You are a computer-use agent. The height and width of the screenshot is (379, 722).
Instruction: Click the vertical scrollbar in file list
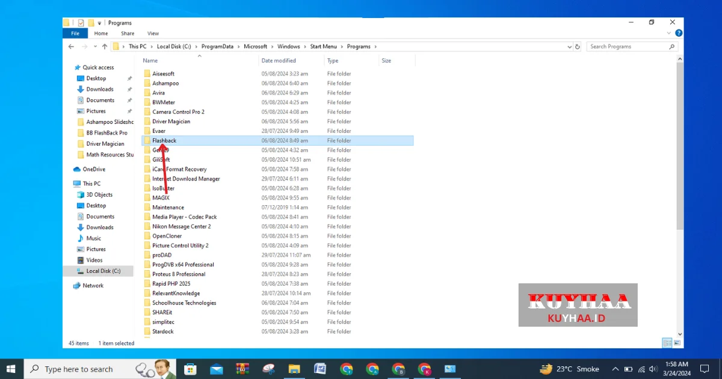[x=680, y=144]
